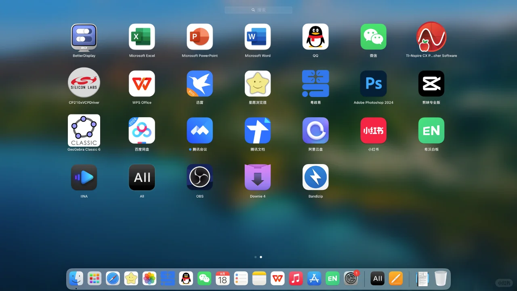Image resolution: width=517 pixels, height=291 pixels.
Task: Open Microsoft Excel
Action: point(142,36)
